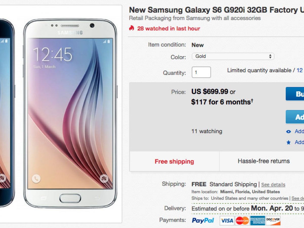Click the Color dropdown arrow stepper
This screenshot has height=228, width=304.
click(270, 56)
